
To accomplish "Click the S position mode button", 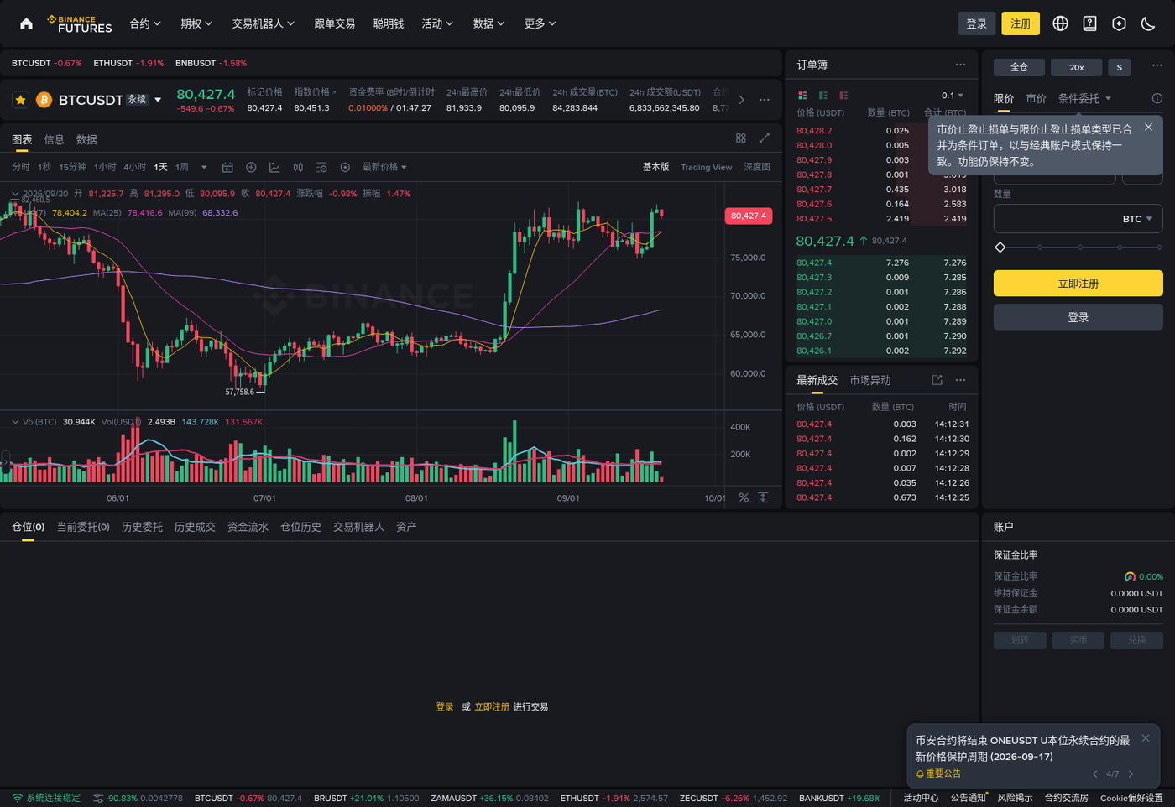I will click(1119, 67).
